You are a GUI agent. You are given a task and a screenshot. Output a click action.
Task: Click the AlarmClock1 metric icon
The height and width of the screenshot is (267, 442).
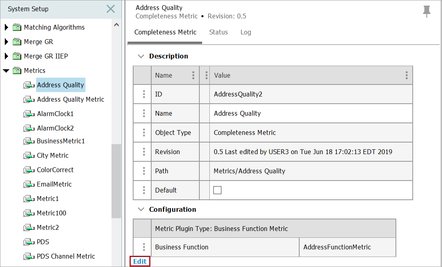pos(29,114)
